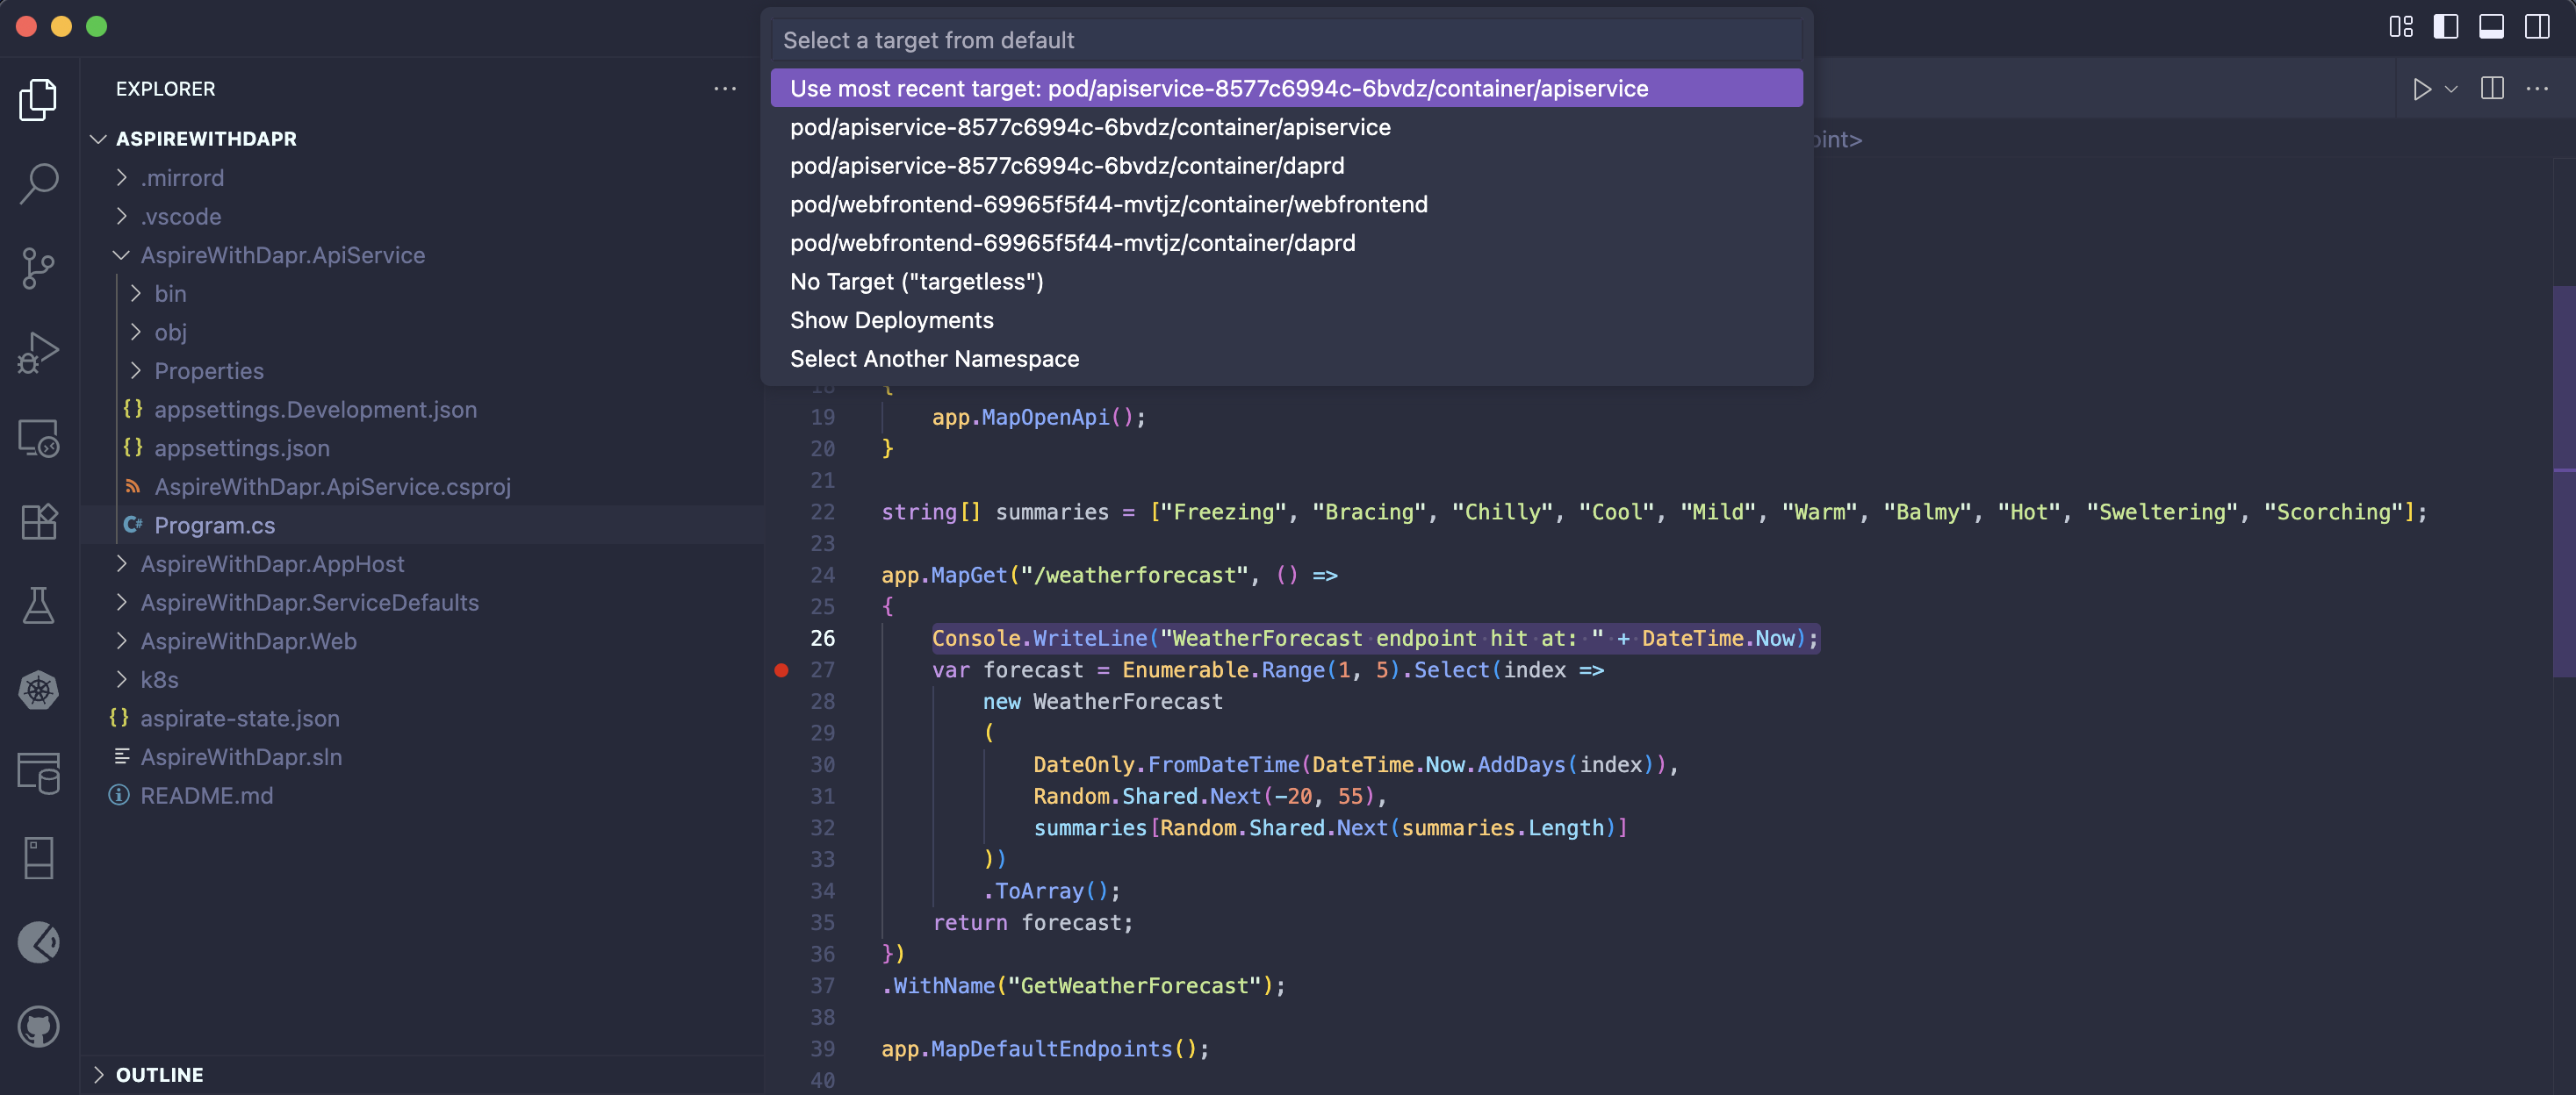Open the Testing flask view
The height and width of the screenshot is (1095, 2576).
[x=39, y=605]
